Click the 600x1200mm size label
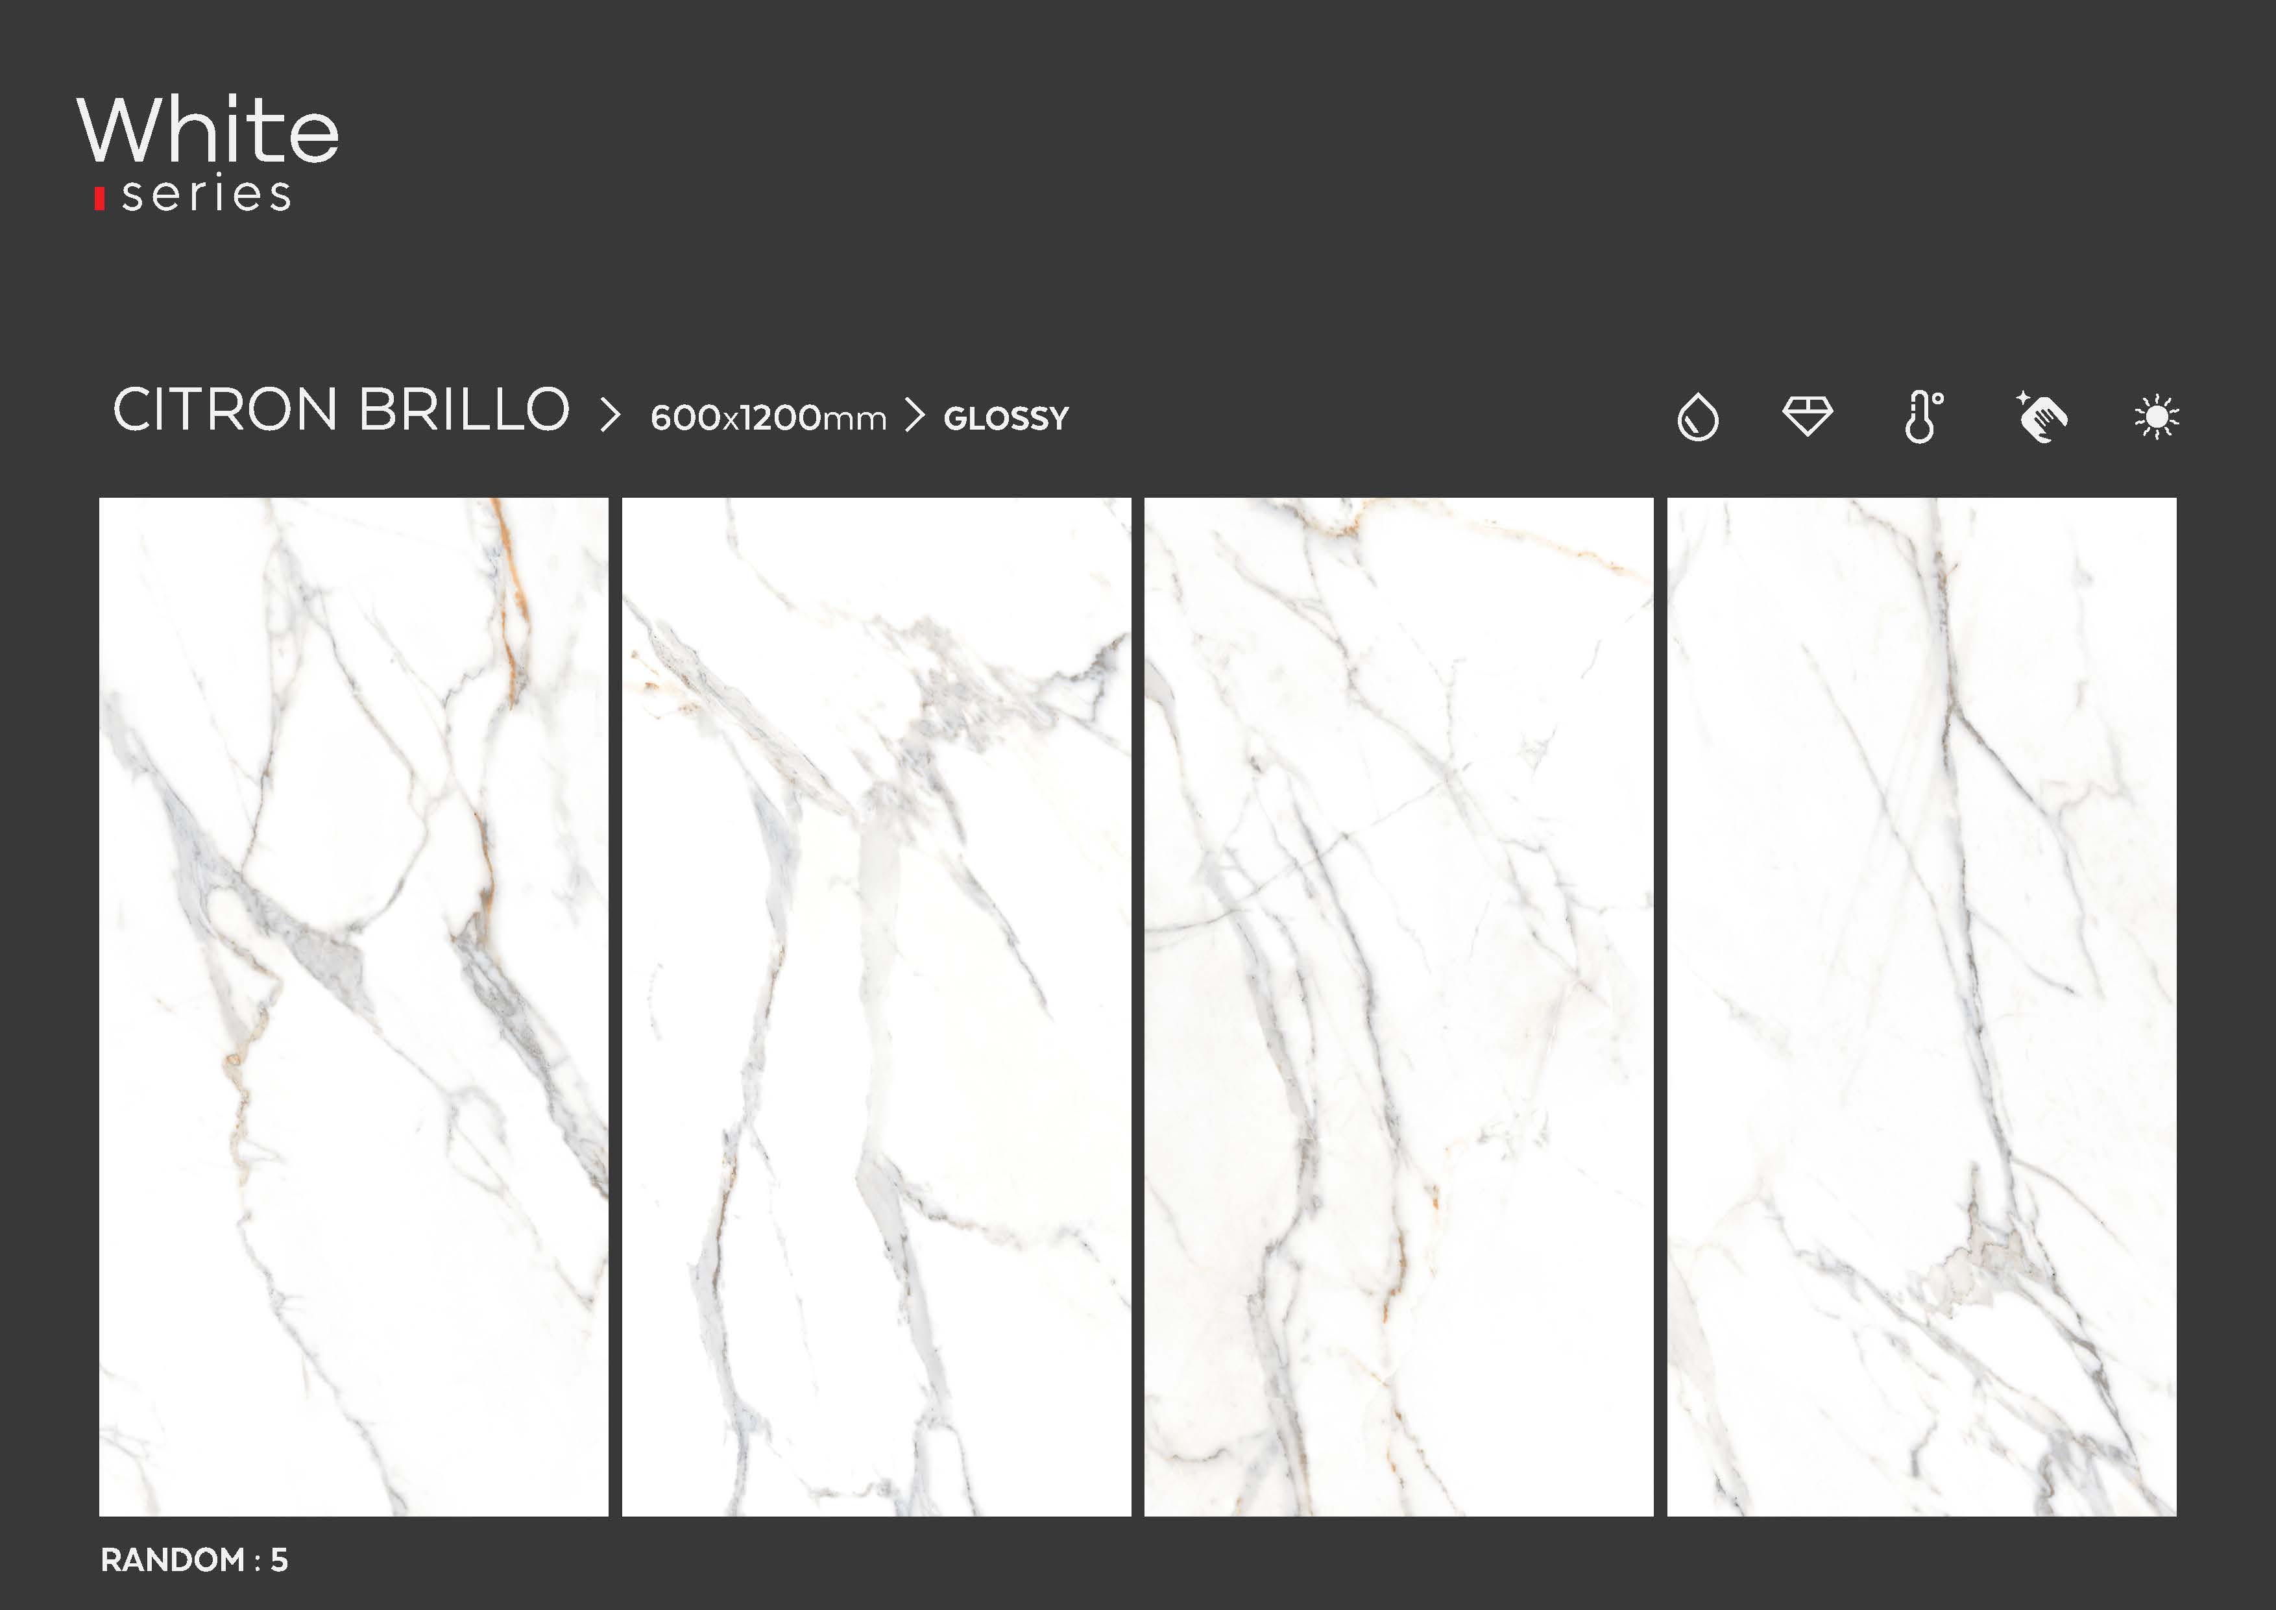Screen dimensions: 2276x1610 pos(768,417)
